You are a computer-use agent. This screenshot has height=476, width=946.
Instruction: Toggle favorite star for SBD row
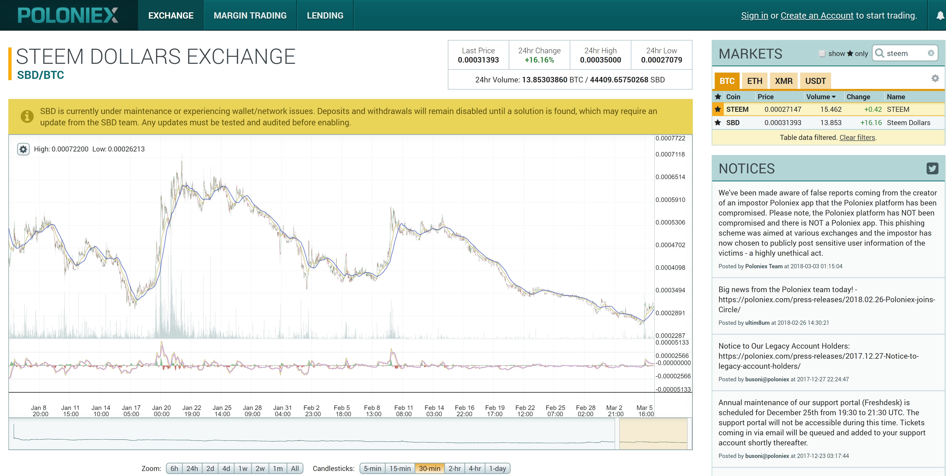point(717,123)
